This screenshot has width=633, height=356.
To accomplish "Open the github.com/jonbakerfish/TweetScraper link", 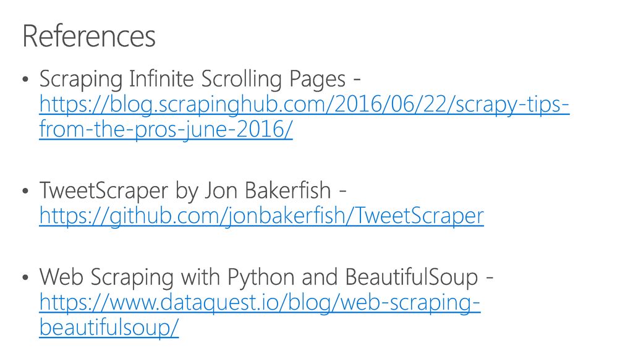I will coord(261,216).
